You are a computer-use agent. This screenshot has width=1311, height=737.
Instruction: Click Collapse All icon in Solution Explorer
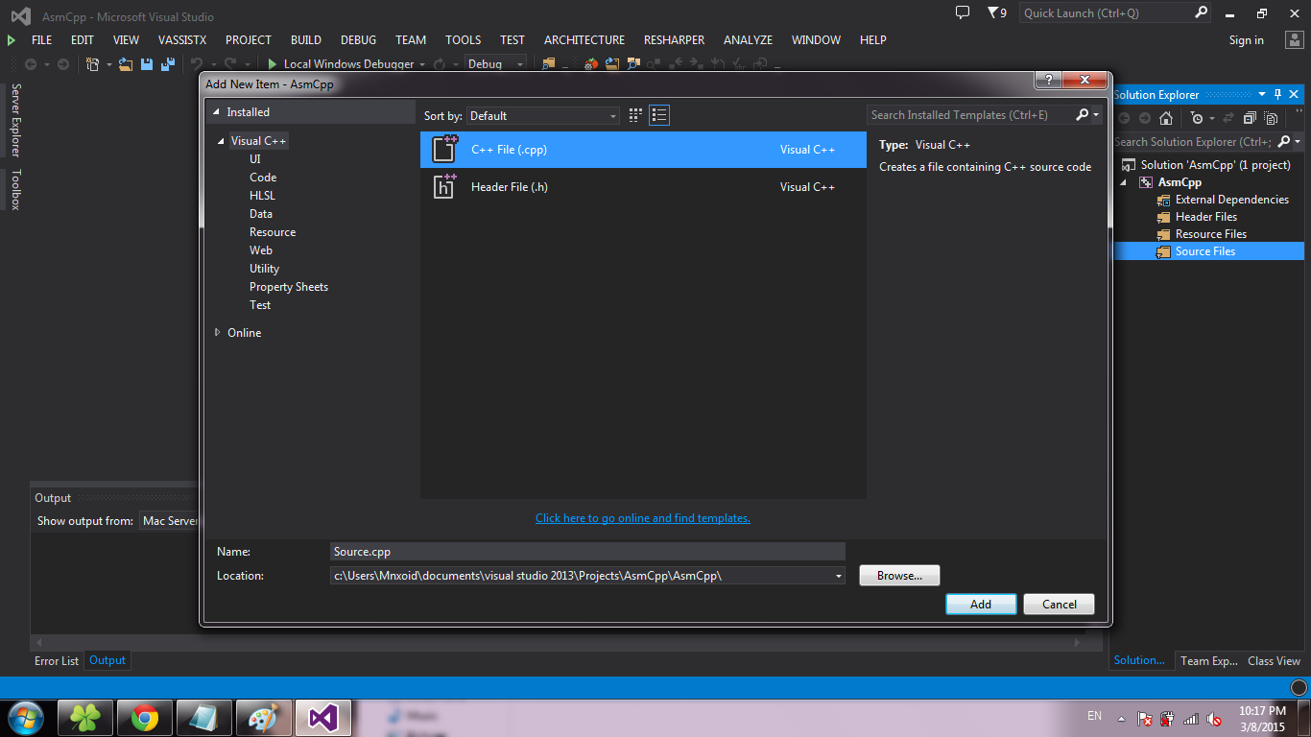click(1250, 118)
